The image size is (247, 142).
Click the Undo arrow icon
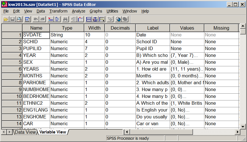[x=36, y=19]
